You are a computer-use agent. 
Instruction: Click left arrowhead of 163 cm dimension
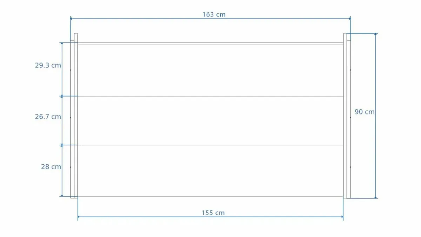(72, 19)
